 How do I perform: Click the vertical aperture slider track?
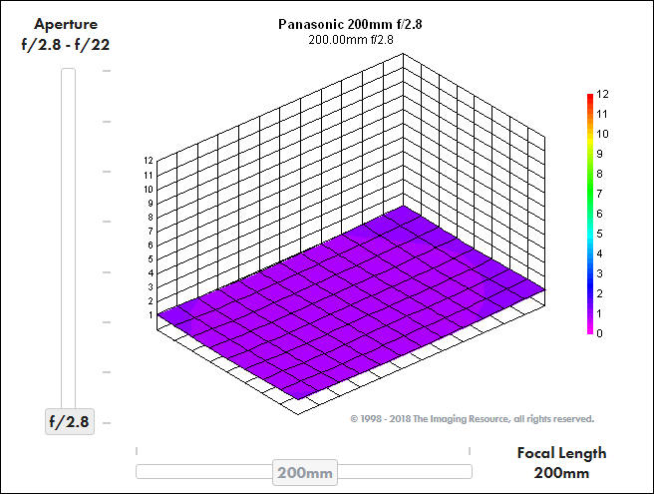coord(69,239)
